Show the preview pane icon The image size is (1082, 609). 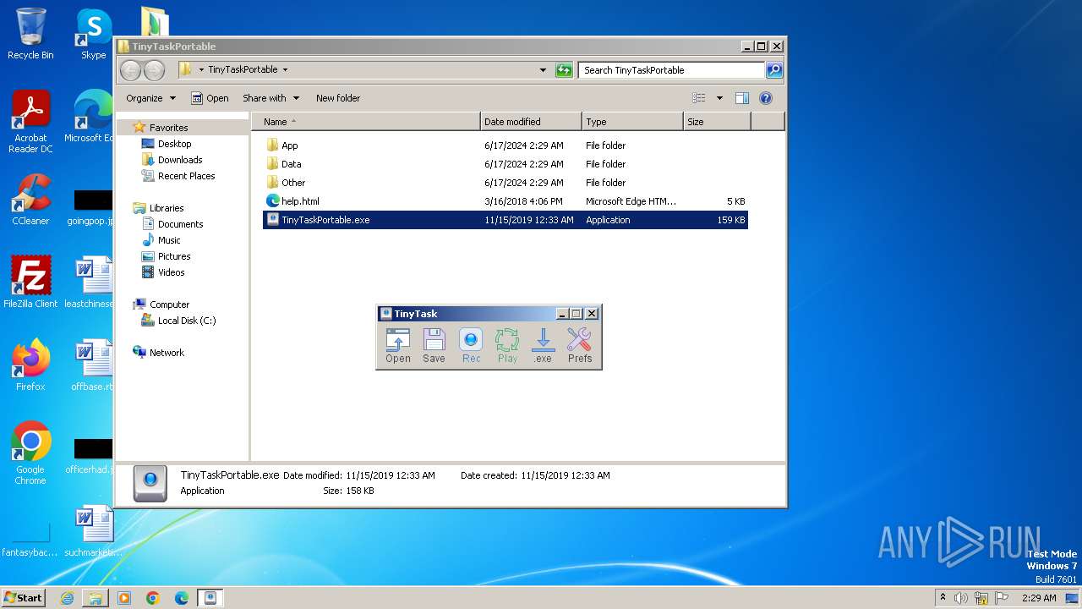click(742, 98)
